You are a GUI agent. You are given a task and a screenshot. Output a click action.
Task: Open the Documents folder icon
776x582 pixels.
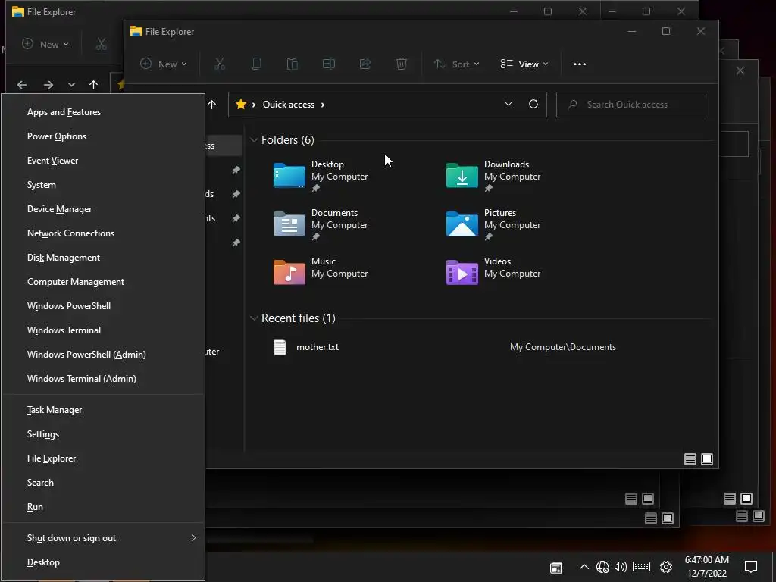click(289, 224)
